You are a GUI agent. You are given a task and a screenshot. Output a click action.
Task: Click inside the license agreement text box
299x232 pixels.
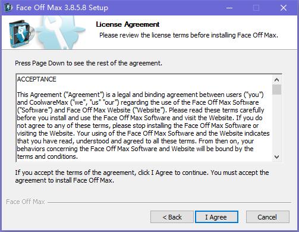(x=144, y=118)
